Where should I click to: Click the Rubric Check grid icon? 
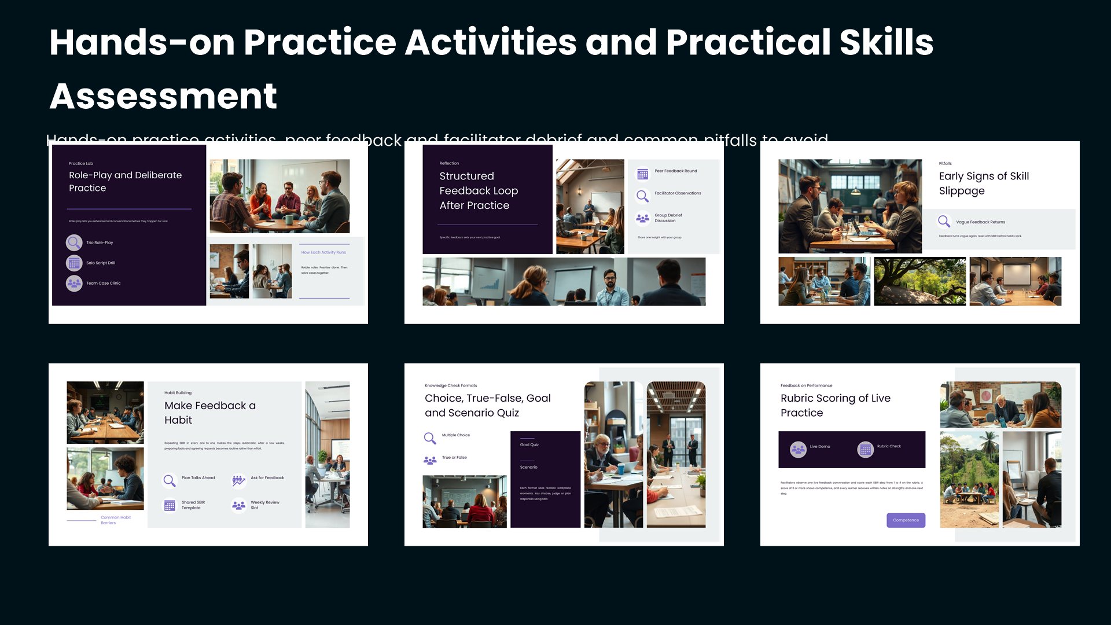(x=865, y=449)
